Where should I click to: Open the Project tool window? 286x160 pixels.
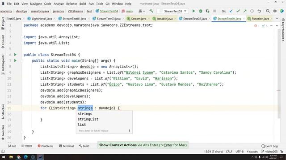(x=3, y=24)
